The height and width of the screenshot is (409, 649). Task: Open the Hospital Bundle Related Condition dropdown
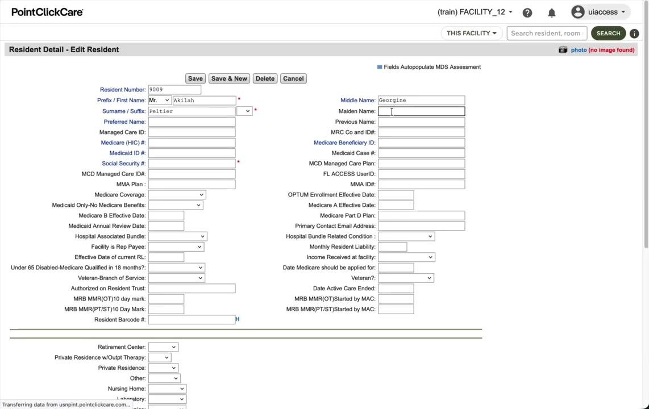pos(406,236)
